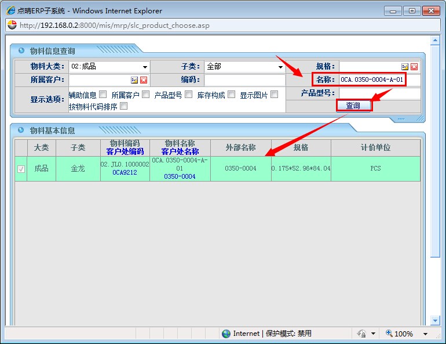Tick the 库存构成 checkbox
Viewport: 446px width, 344px height.
(231, 95)
